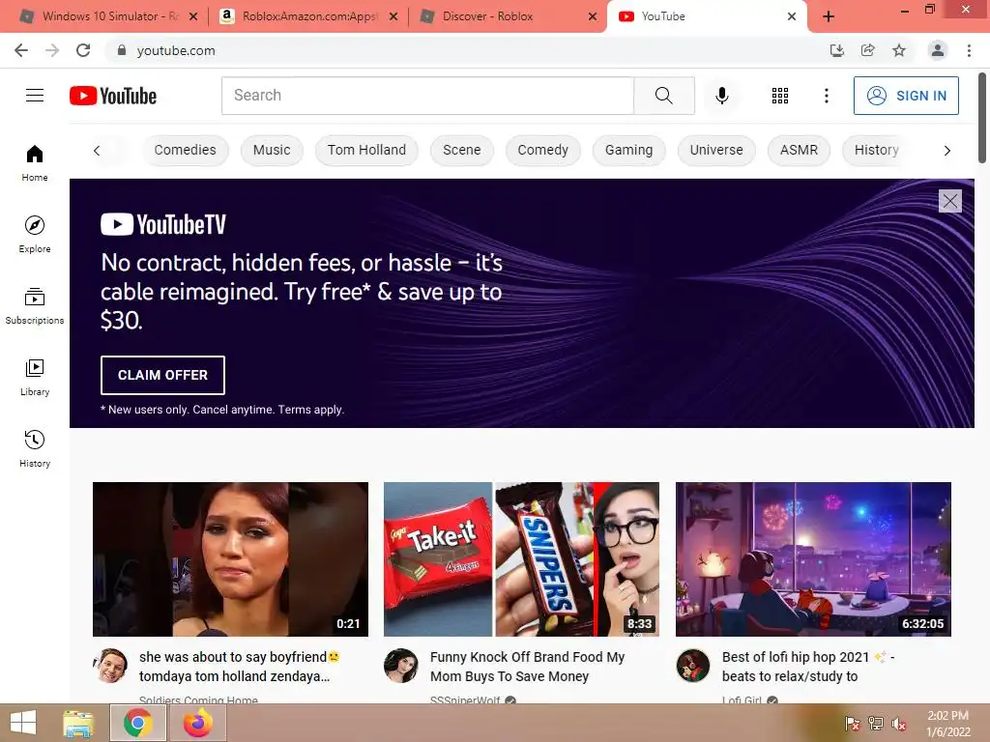
Task: Open the lofi hip hop video thumbnail
Action: click(813, 559)
